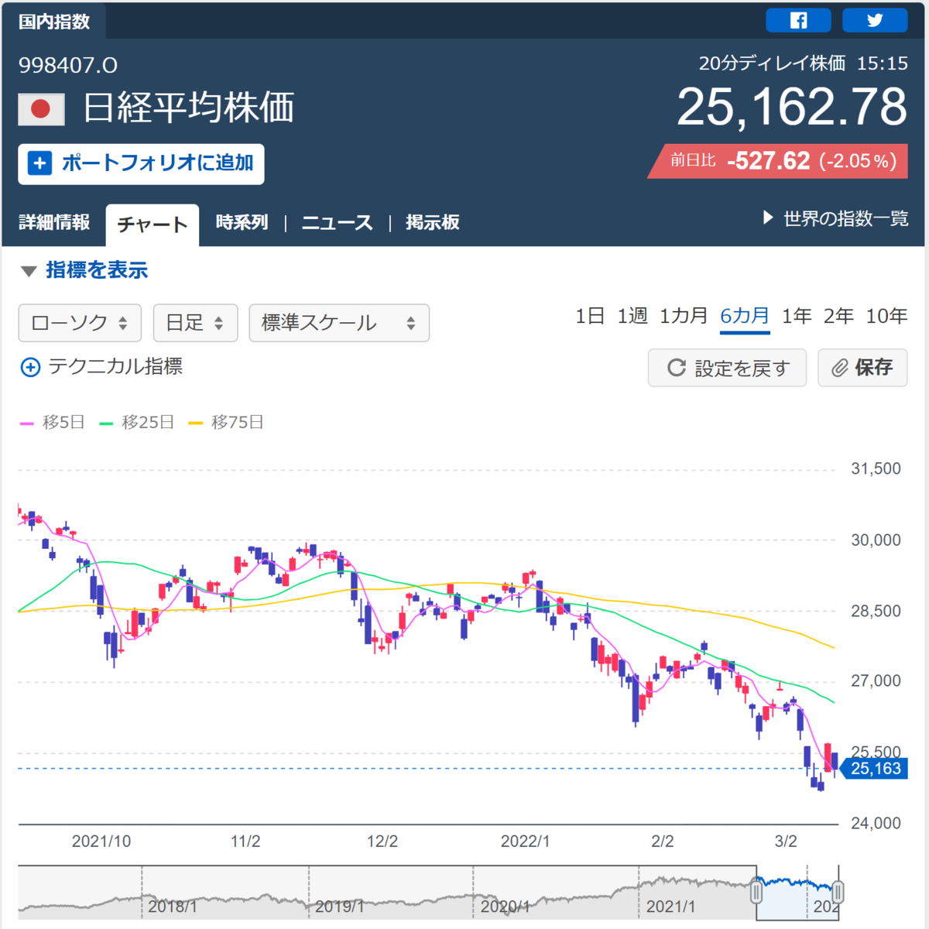The image size is (929, 929).
Task: Set chart range to 6カ月
Action: [745, 316]
